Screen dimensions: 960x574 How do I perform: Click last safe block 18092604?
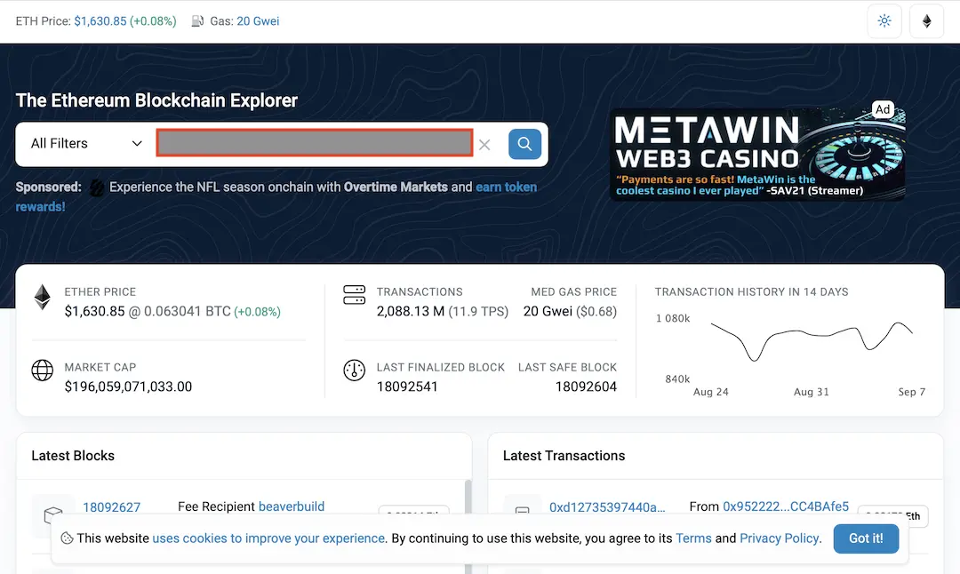point(586,387)
